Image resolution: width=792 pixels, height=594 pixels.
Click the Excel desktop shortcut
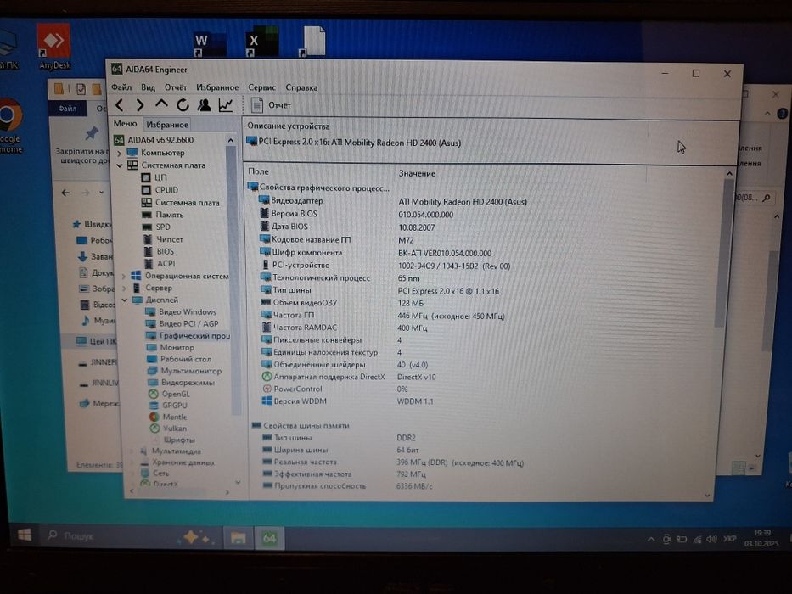pos(262,42)
